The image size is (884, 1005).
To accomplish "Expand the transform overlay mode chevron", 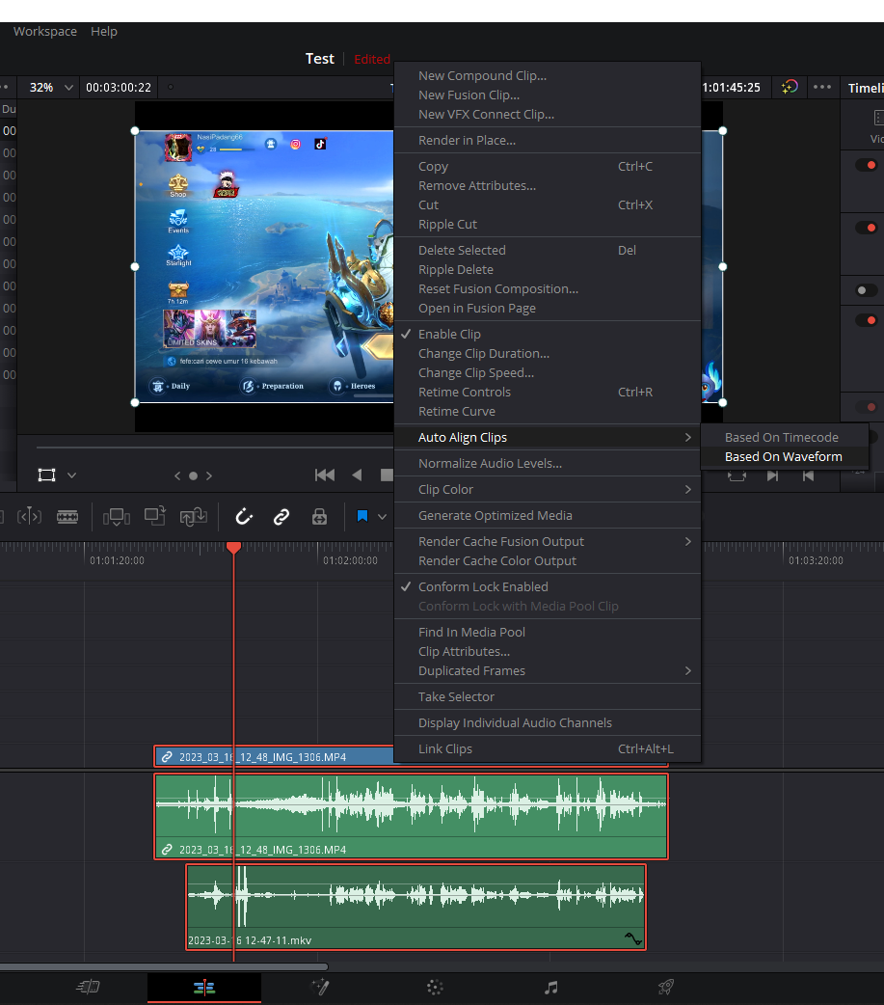I will (71, 475).
